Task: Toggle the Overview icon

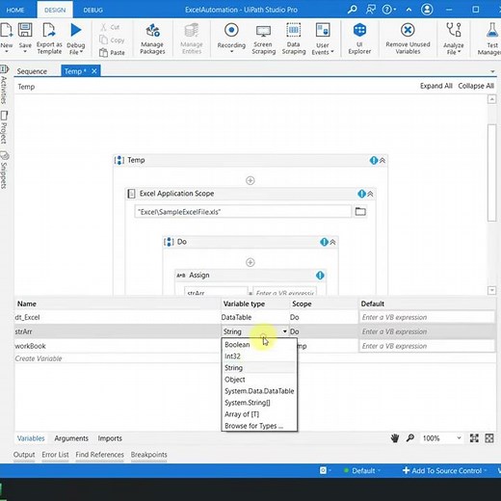Action: coord(489,438)
